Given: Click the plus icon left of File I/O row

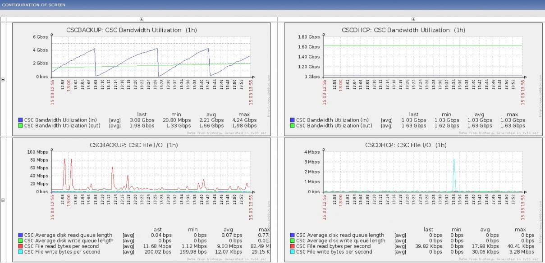Looking at the screenshot, I should pos(3,200).
